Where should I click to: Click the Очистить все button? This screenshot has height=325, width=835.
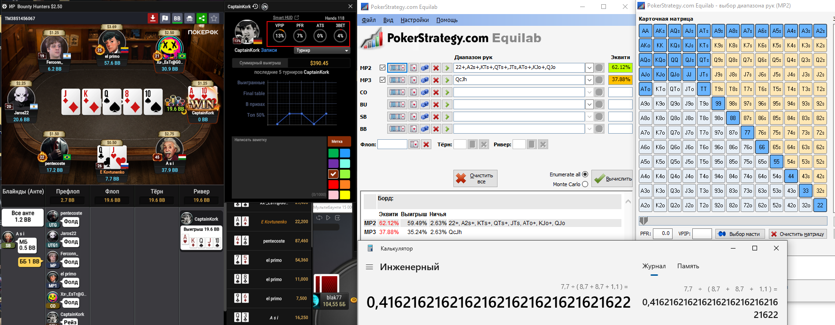[x=475, y=178]
